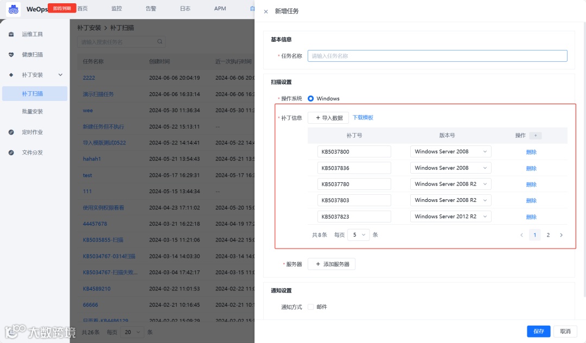Open 运维工具 in the sidebar
This screenshot has height=343, width=586.
point(32,34)
